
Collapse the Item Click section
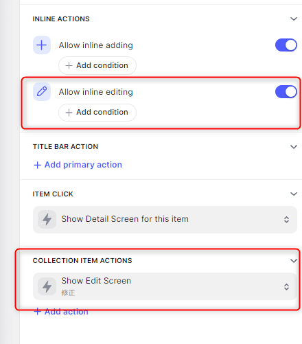coord(294,194)
